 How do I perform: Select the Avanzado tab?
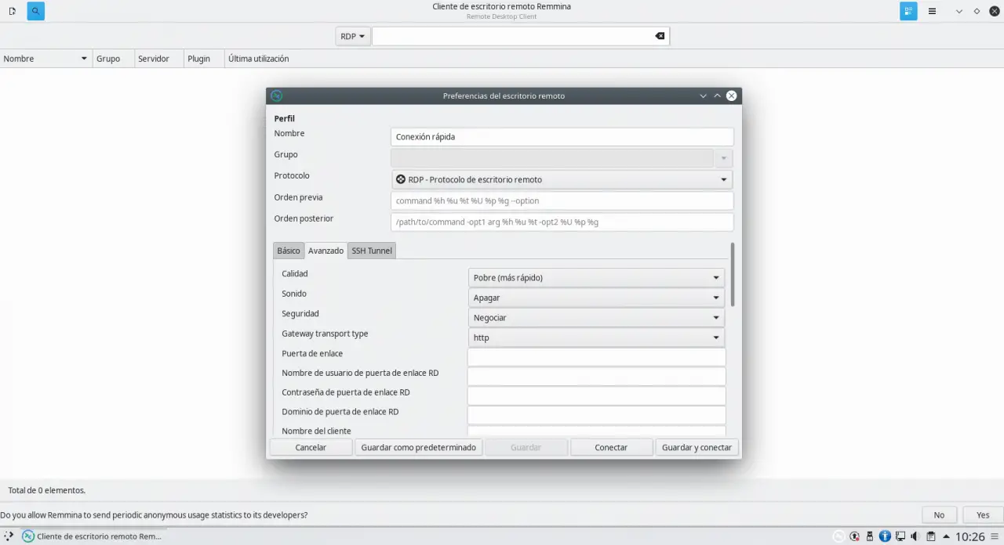[x=326, y=251]
